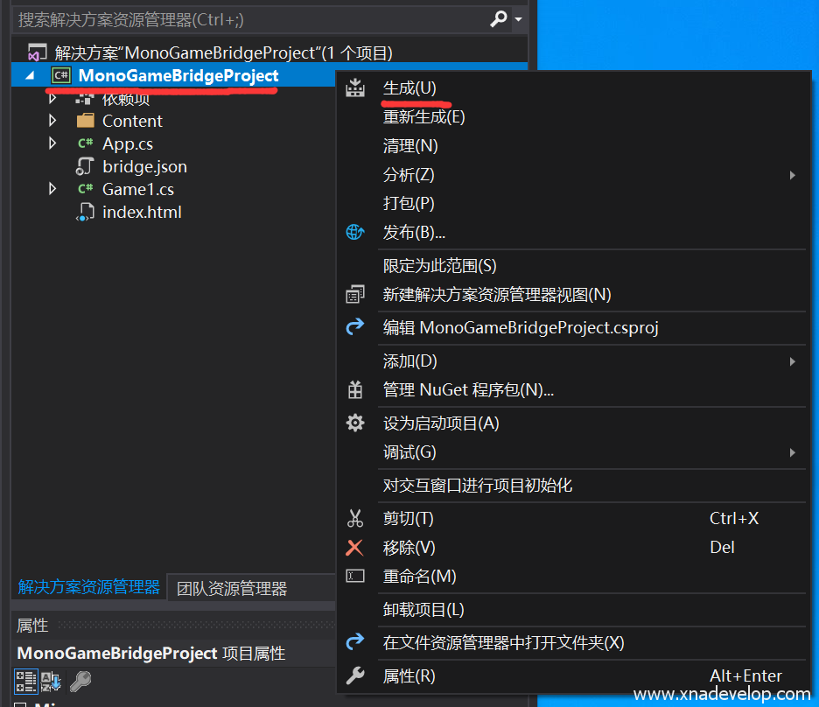Click the red X icon for 移除(V)
Image resolution: width=819 pixels, height=707 pixels.
pos(355,547)
